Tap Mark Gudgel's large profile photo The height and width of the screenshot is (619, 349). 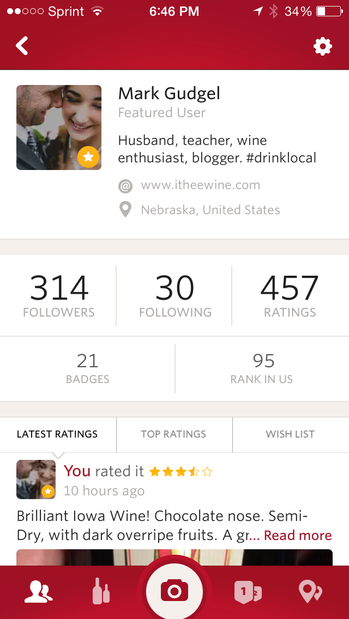(59, 128)
